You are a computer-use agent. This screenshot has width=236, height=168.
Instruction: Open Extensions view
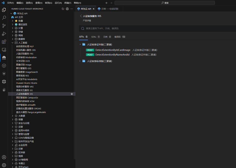(x=4, y=42)
